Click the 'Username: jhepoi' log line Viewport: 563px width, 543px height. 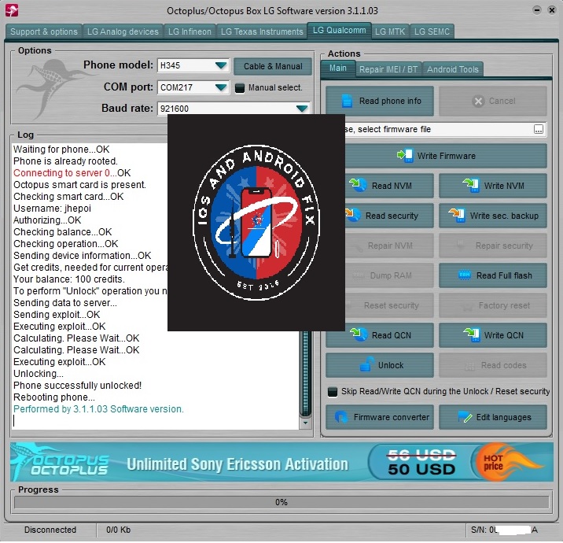53,209
